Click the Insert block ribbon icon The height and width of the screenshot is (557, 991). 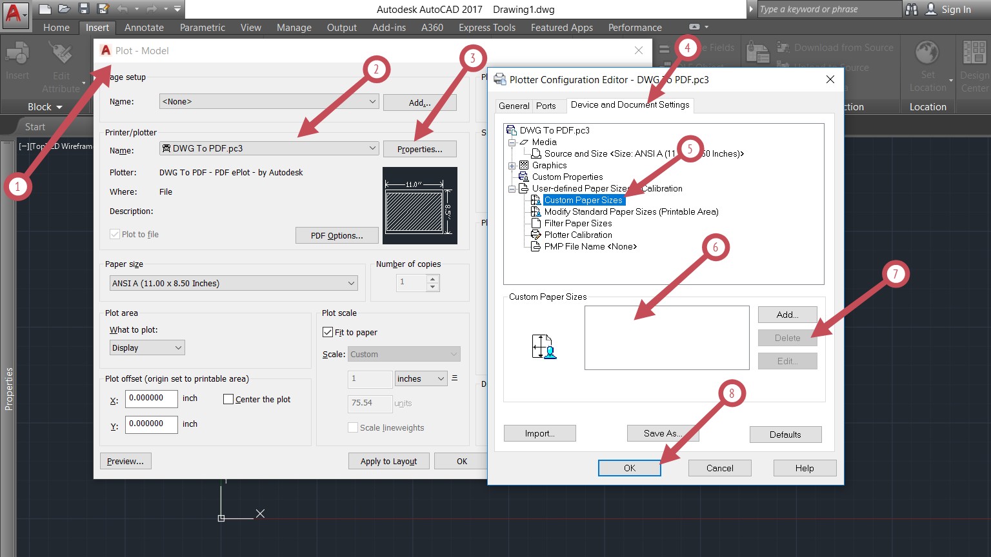coord(17,54)
